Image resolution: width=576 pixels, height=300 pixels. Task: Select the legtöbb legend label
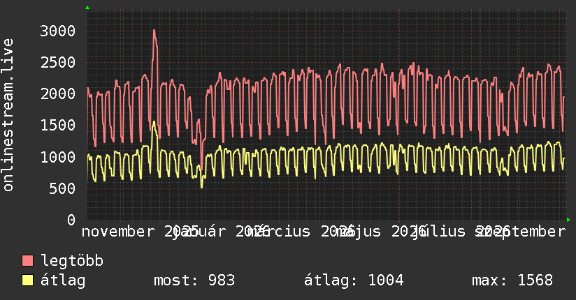(x=72, y=261)
